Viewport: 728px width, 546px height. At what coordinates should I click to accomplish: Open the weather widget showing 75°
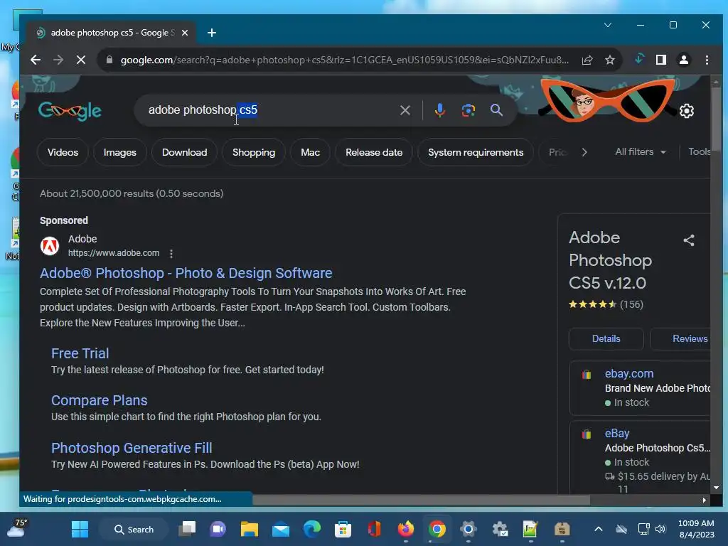click(17, 528)
